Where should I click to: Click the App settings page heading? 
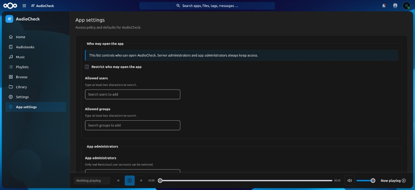(x=90, y=20)
